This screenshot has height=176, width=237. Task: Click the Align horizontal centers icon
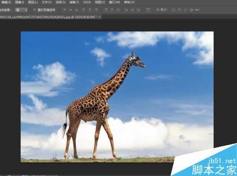point(90,10)
